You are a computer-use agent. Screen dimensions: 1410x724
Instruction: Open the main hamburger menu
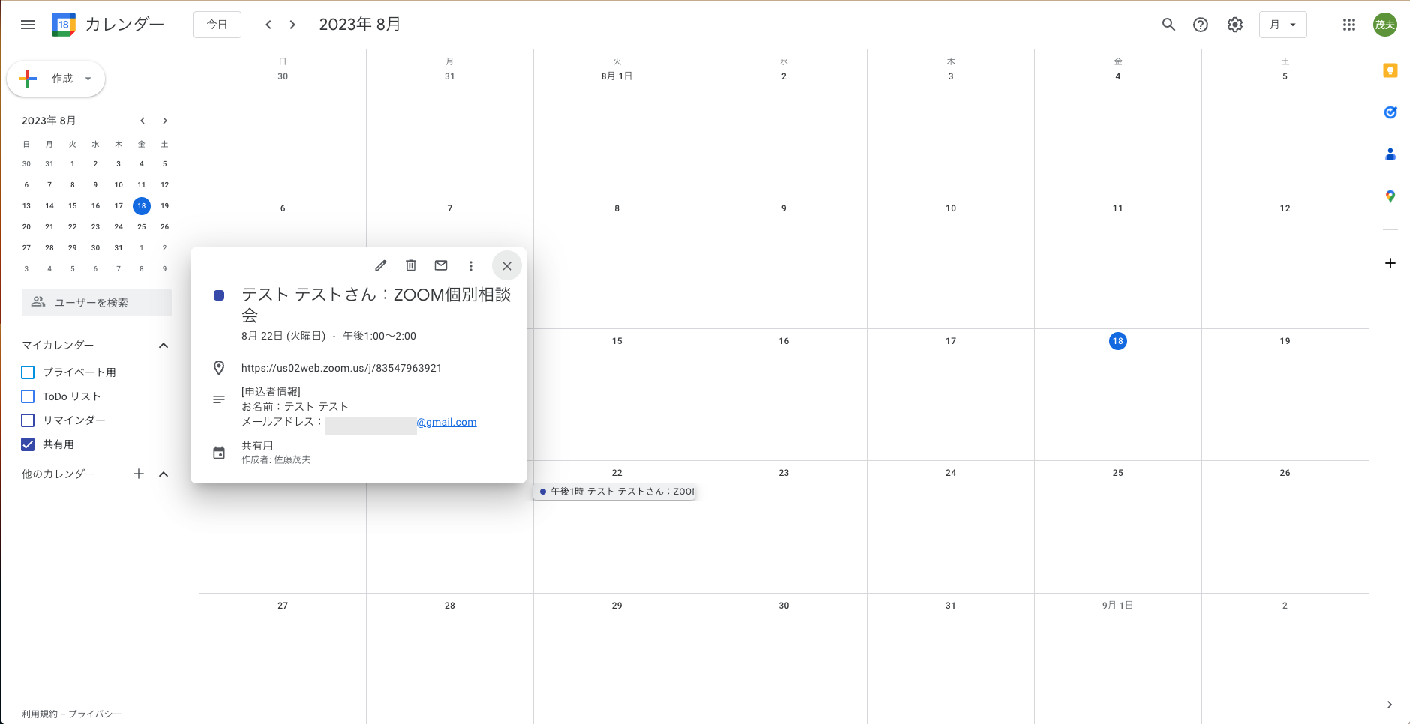28,25
